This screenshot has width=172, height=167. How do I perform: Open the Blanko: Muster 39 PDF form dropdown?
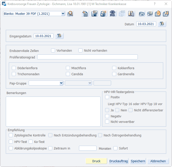34,14
